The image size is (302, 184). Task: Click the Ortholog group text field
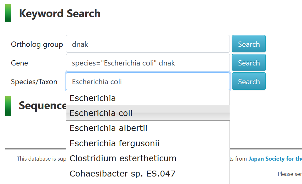pos(148,44)
